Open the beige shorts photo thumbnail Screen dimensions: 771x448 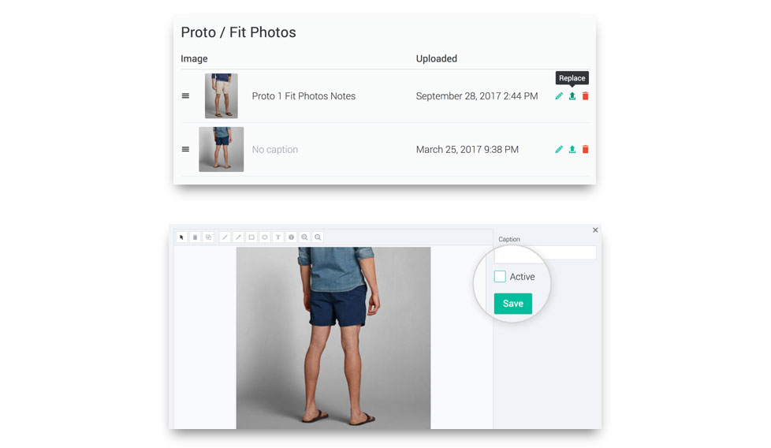pyautogui.click(x=222, y=96)
